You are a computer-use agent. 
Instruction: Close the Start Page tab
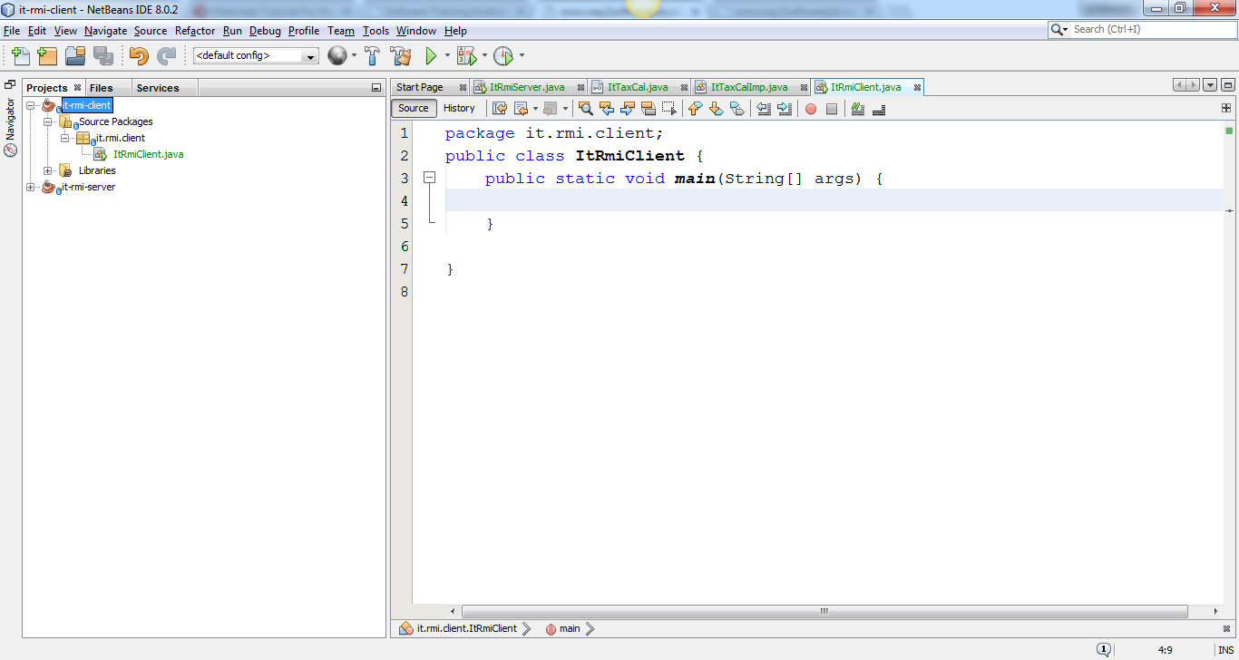click(463, 88)
